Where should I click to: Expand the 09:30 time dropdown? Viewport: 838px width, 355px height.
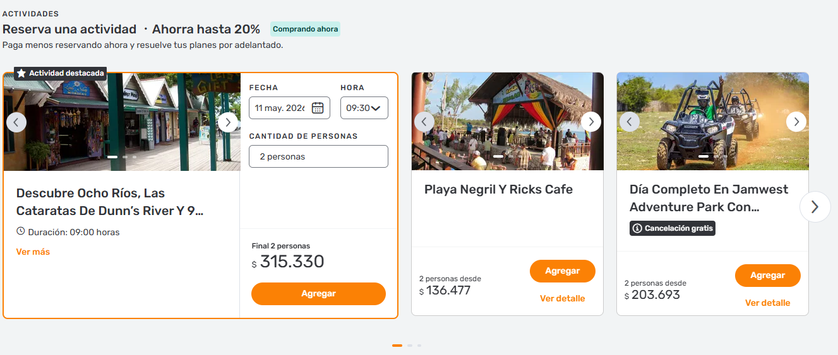[x=364, y=108]
